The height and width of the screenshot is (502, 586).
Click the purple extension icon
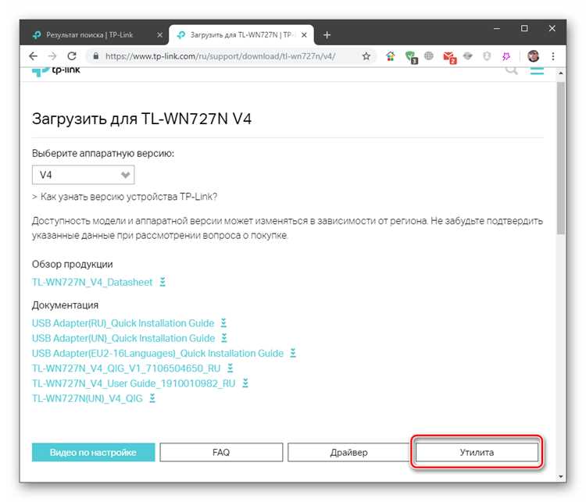click(506, 56)
